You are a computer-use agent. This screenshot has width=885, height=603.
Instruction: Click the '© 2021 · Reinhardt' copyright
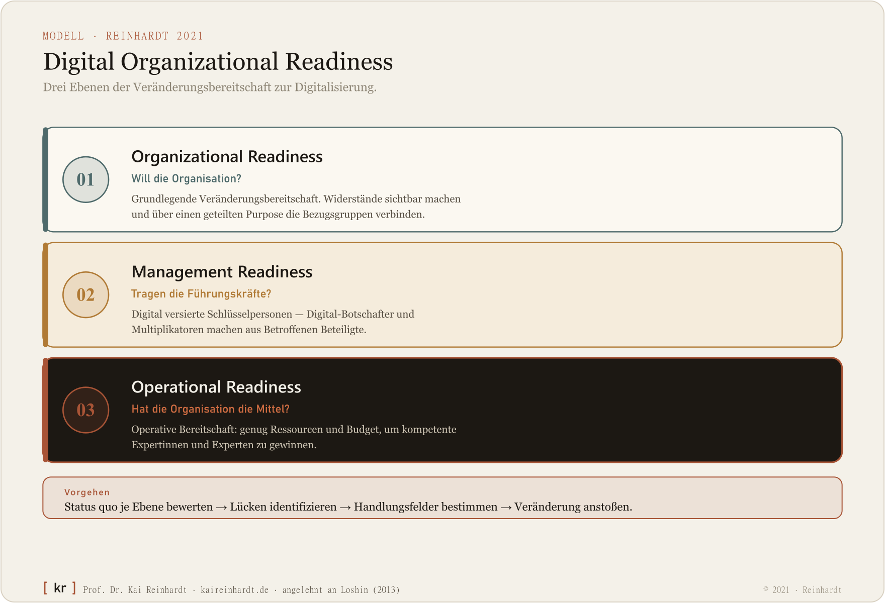coord(803,590)
